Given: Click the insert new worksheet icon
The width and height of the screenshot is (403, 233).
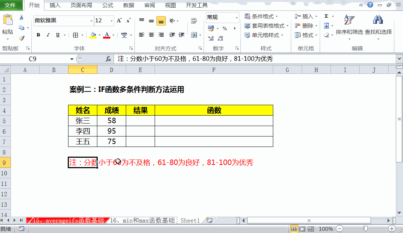Looking at the screenshot, I should [x=209, y=220].
